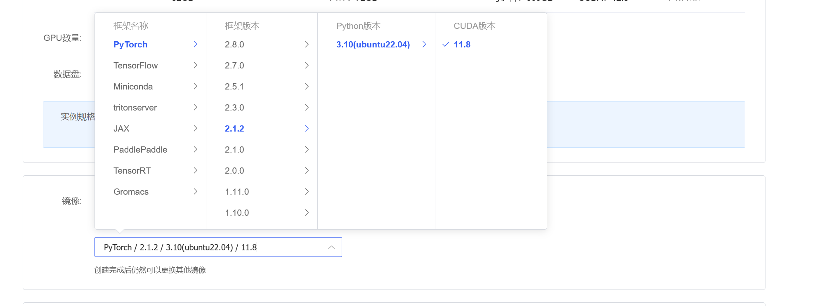Expand the PaddlePaddle framework option
The height and width of the screenshot is (306, 815).
(x=140, y=150)
